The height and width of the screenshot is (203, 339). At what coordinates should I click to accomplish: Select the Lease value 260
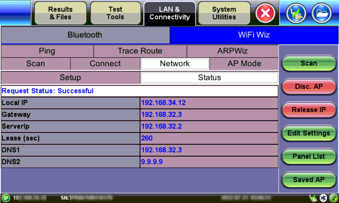[147, 138]
